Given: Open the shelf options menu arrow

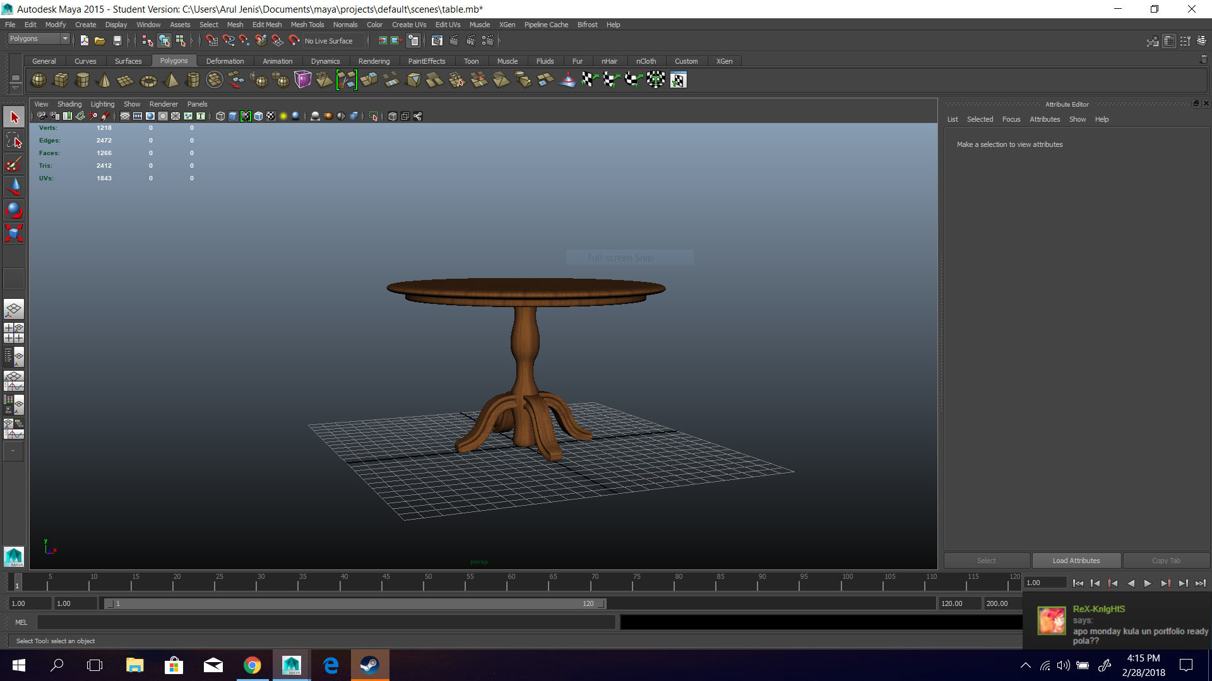Looking at the screenshot, I should tap(15, 89).
